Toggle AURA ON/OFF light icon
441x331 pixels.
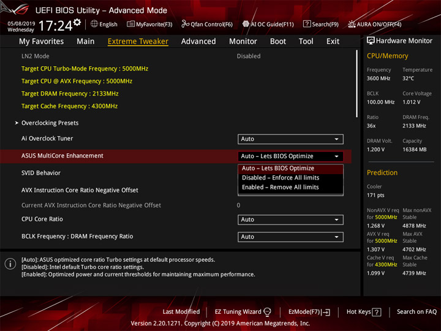point(352,24)
